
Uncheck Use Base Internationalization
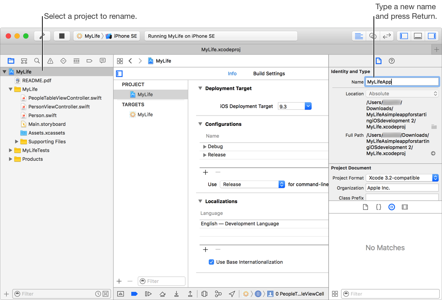[211, 262]
